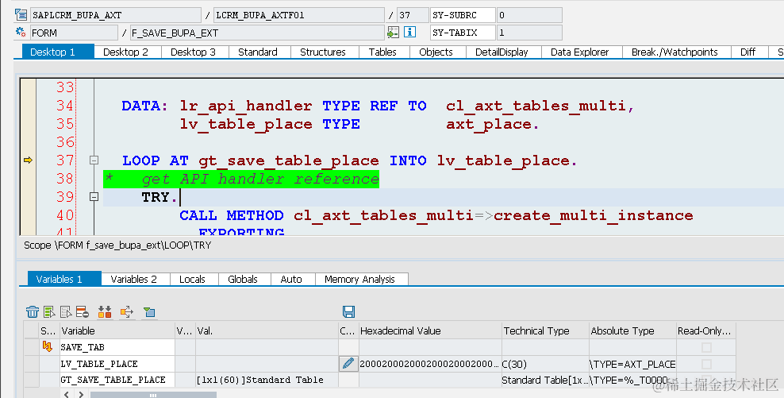Screen dimensions: 784x398
Task: Select the Globals tab
Action: tap(243, 280)
